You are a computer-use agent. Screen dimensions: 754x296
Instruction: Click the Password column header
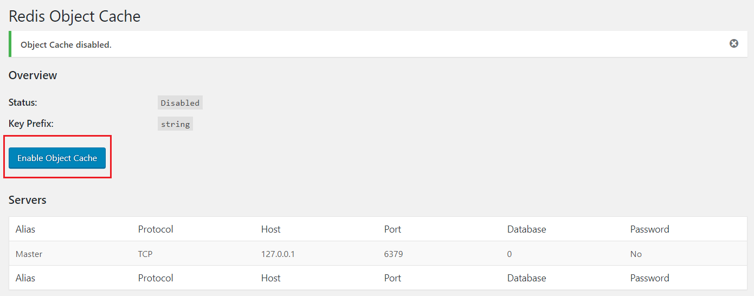(649, 229)
